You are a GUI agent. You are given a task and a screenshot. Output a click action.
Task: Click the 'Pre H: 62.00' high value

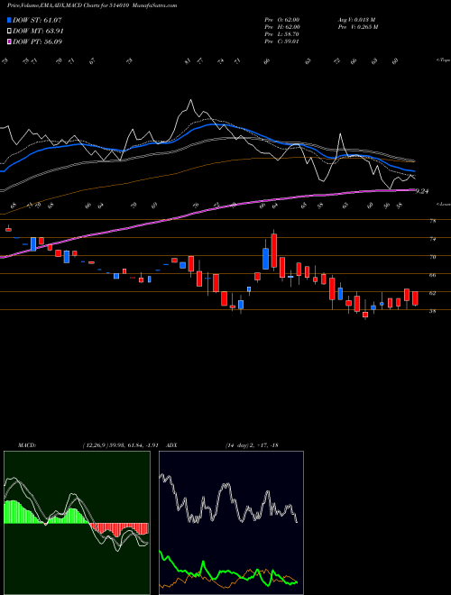click(282, 27)
